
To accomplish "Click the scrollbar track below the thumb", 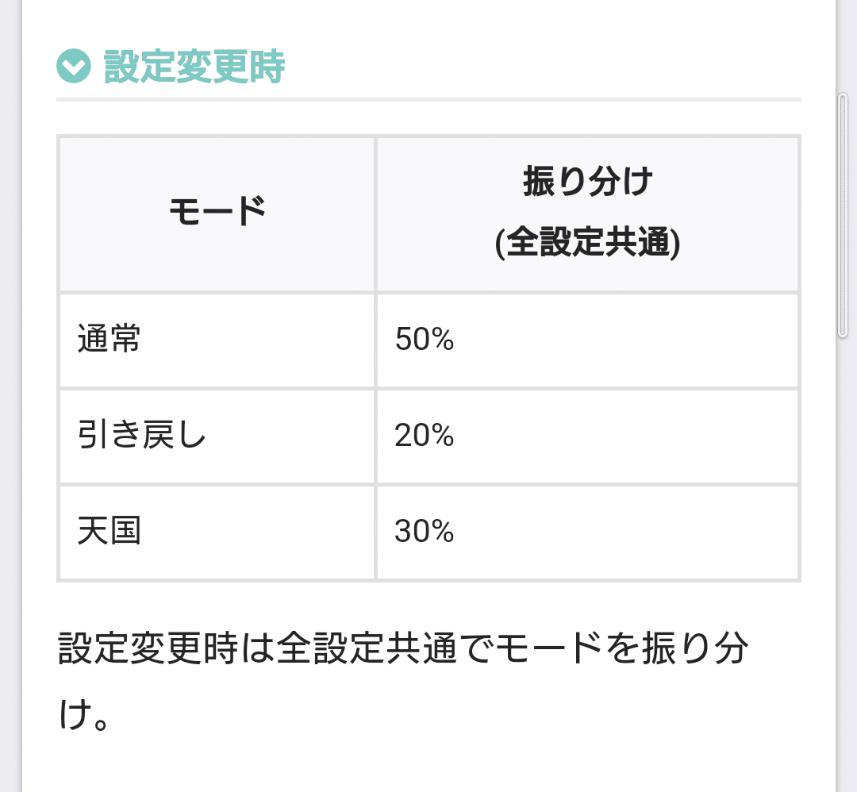I will 842,563.
